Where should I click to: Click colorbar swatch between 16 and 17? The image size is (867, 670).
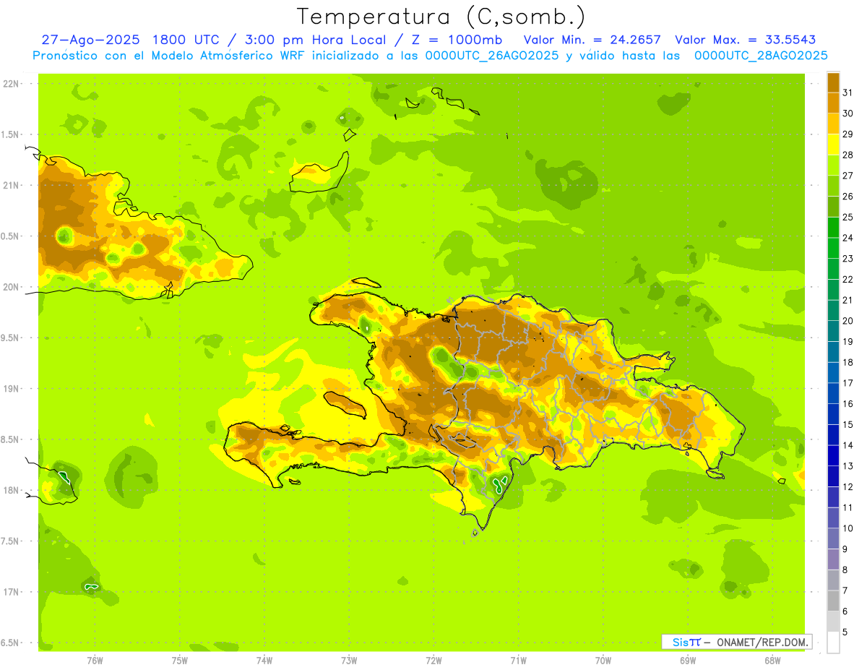pos(833,393)
